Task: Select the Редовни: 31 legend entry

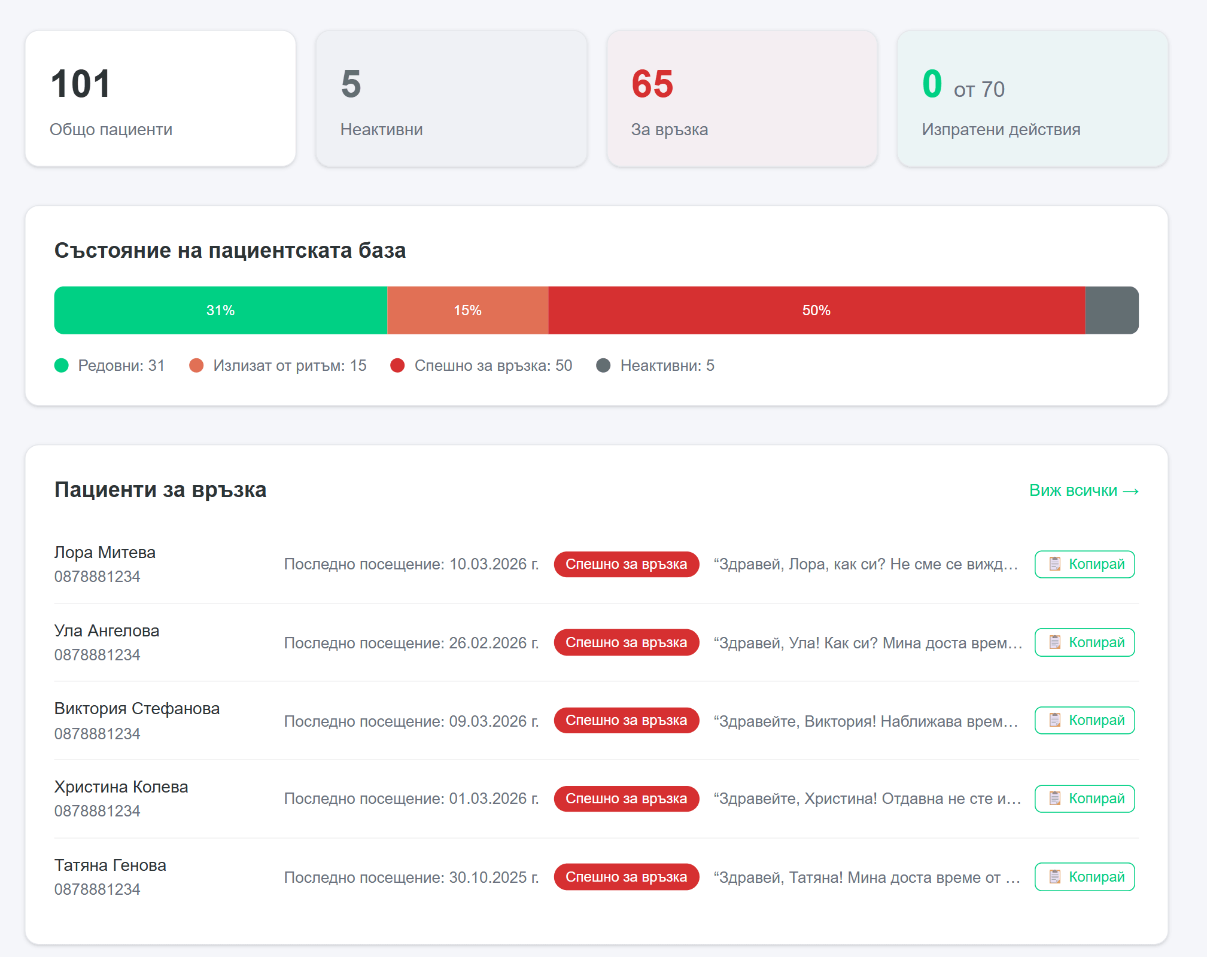Action: [110, 365]
